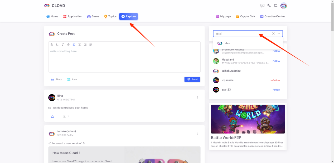334x163 pixels.
Task: Open the Battle World:F2P title
Action: pos(226,137)
